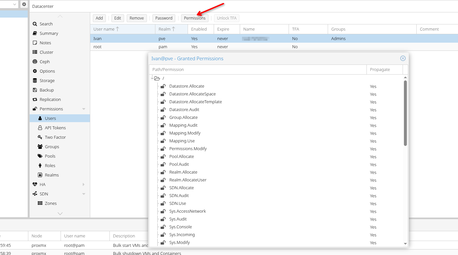458x255 pixels.
Task: Collapse the Permissions section in sidebar
Action: [84, 109]
